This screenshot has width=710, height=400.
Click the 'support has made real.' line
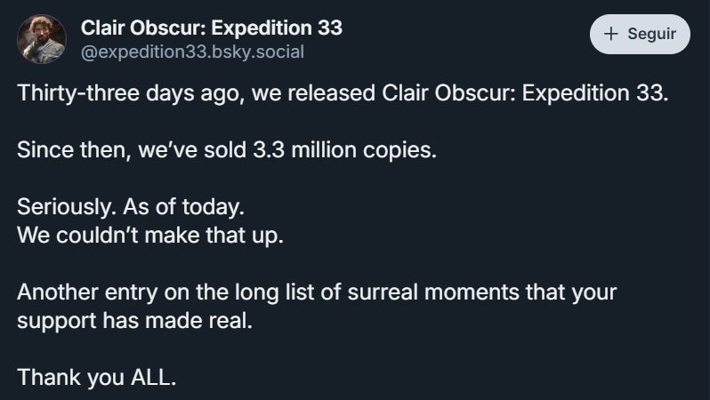pos(135,319)
